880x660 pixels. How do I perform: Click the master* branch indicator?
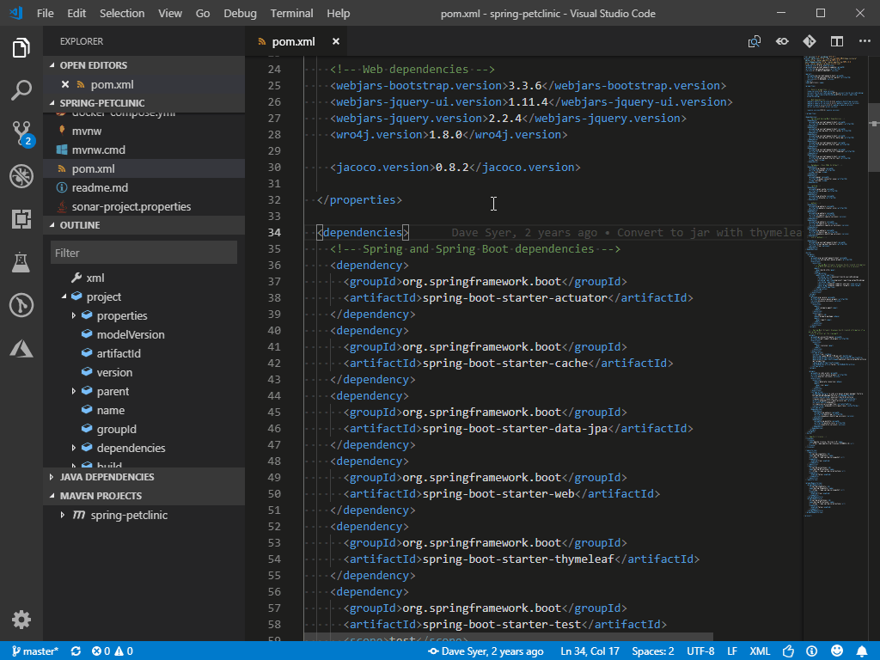click(x=34, y=651)
